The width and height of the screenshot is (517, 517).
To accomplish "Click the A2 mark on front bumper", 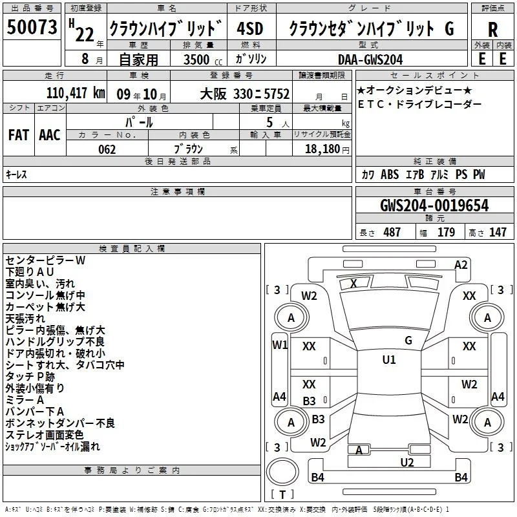I will pos(461,265).
